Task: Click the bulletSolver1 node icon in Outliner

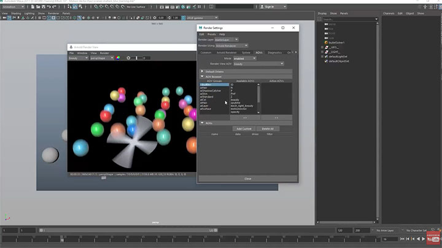Action: [x=325, y=42]
